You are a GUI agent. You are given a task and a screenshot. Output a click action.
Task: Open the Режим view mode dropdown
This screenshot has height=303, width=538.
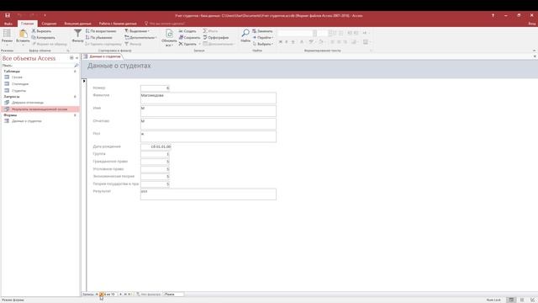[x=7, y=38]
